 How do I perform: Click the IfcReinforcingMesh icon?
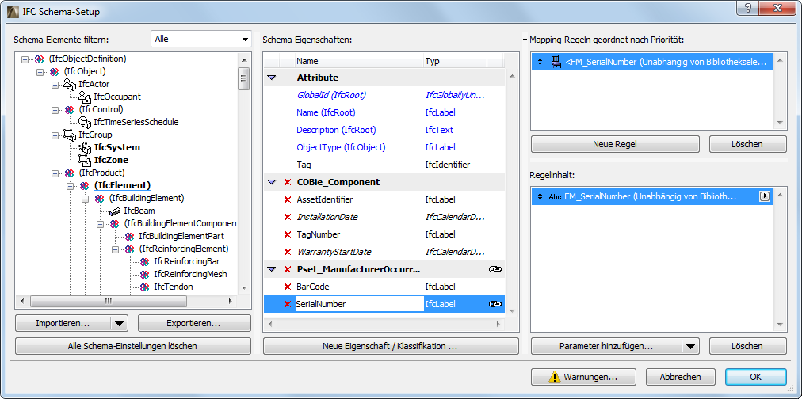(x=145, y=274)
